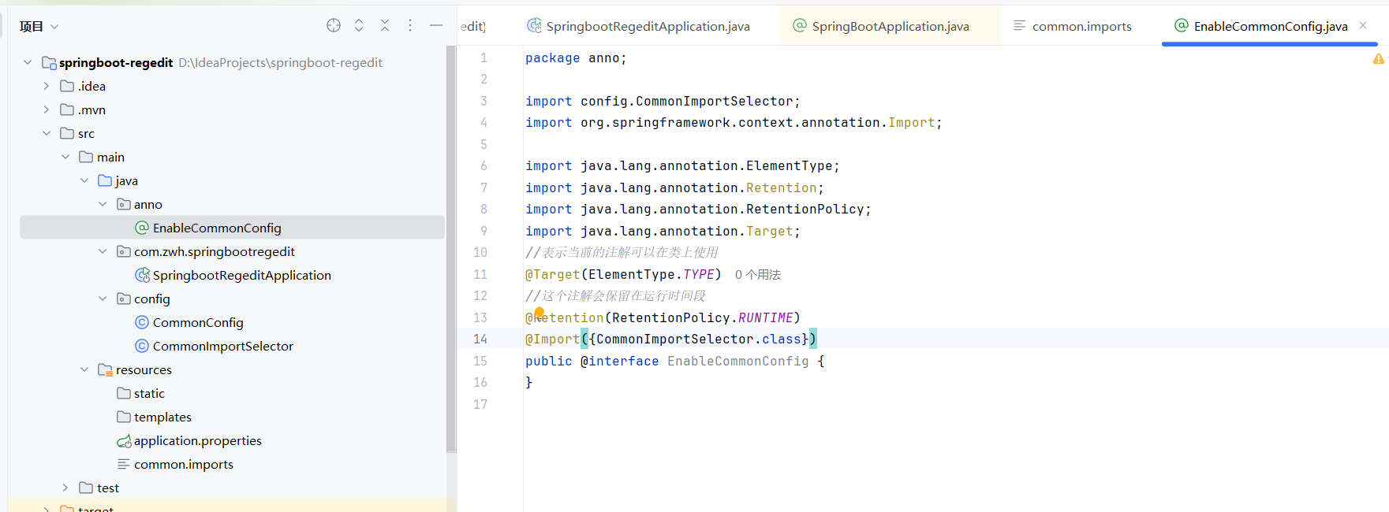Click the CommonImportSelector class icon
1389x512 pixels.
(142, 346)
